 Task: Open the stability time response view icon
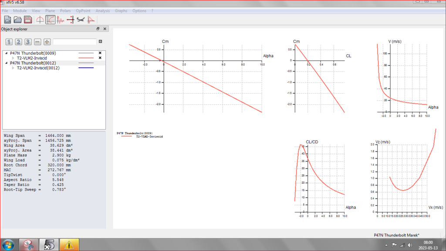(61, 20)
